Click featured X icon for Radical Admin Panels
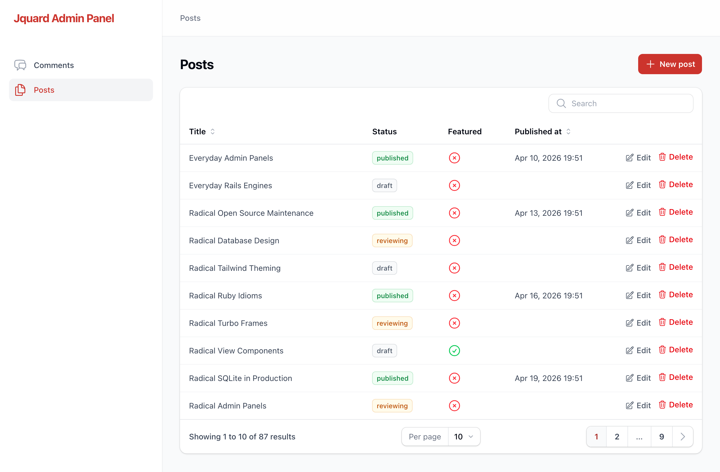Viewport: 720px width, 472px height. click(x=454, y=405)
